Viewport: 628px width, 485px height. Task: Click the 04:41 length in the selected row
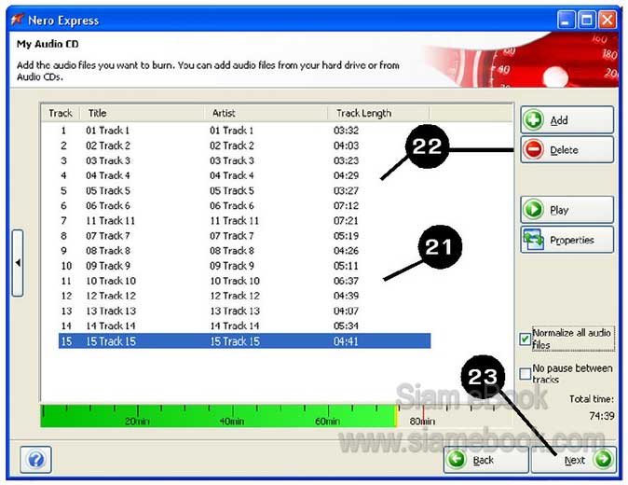346,341
